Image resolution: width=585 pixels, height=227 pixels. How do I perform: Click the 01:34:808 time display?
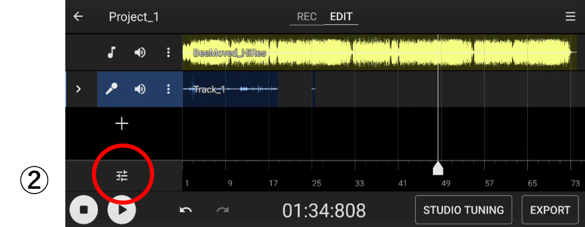point(324,211)
